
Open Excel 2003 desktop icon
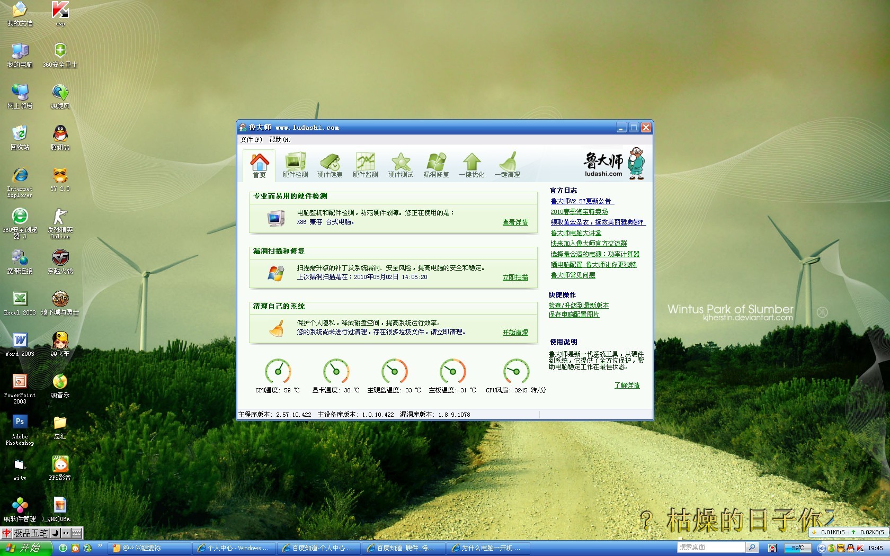pos(20,303)
